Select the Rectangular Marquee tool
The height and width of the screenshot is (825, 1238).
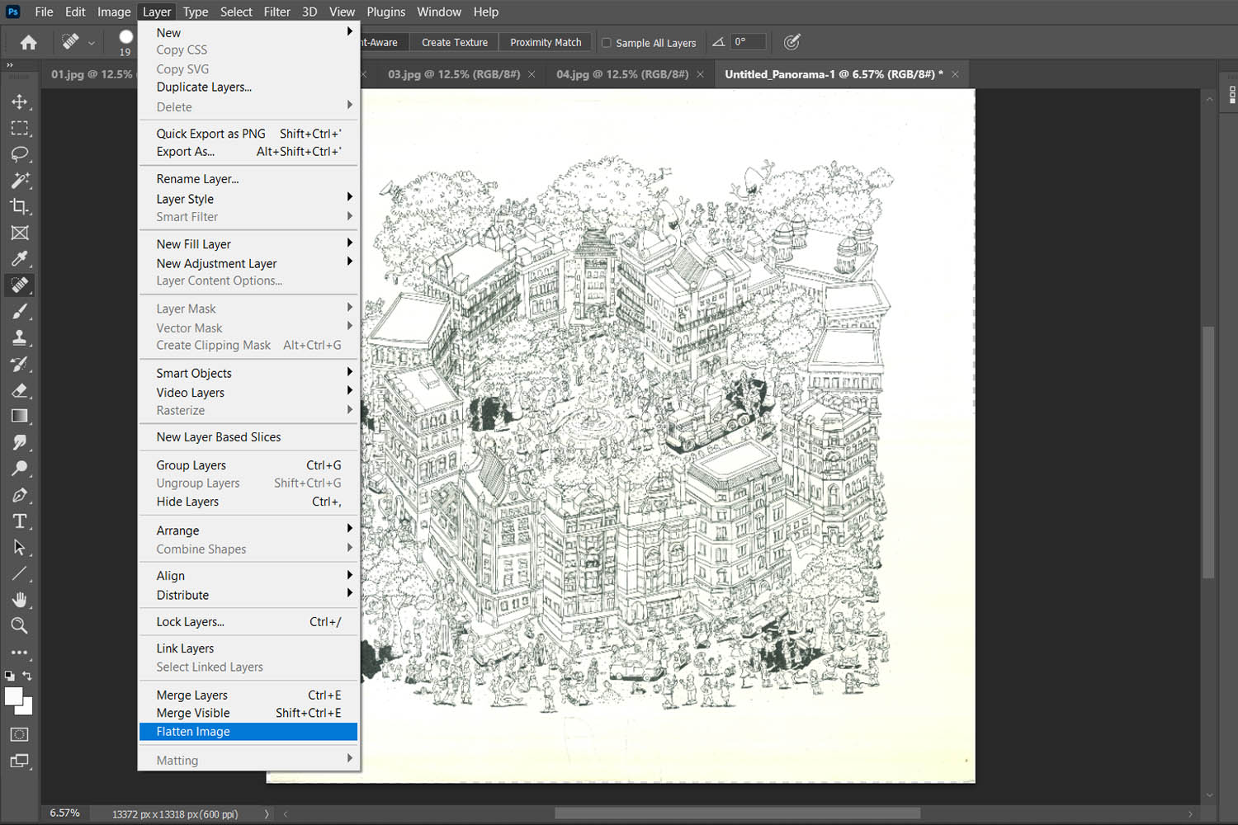[x=20, y=128]
